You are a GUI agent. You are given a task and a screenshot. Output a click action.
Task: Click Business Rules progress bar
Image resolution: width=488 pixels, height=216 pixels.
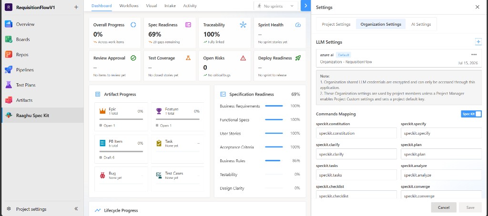[x=274, y=161]
